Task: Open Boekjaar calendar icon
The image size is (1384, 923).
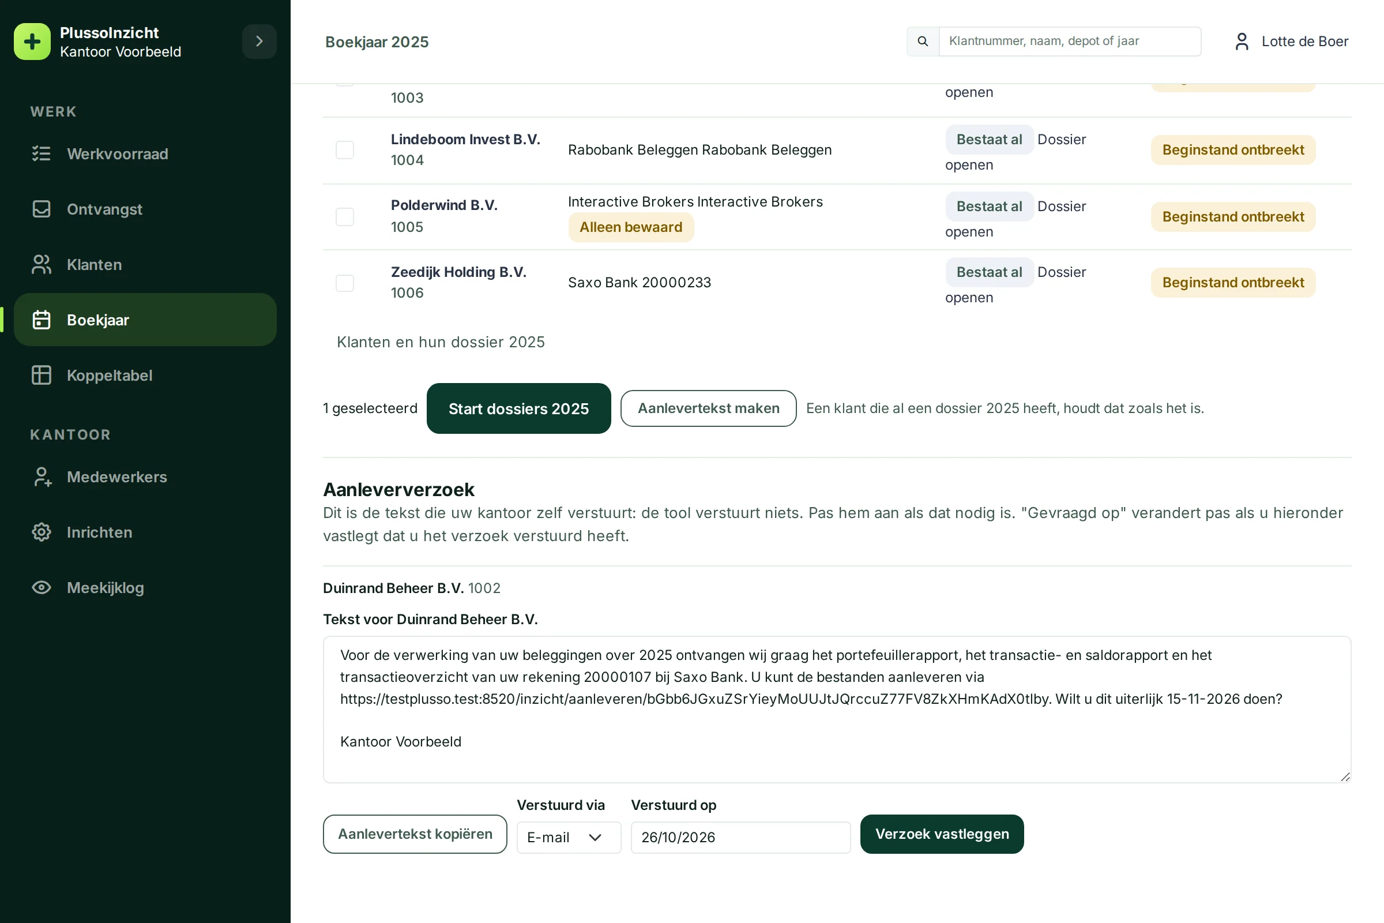Action: click(41, 320)
